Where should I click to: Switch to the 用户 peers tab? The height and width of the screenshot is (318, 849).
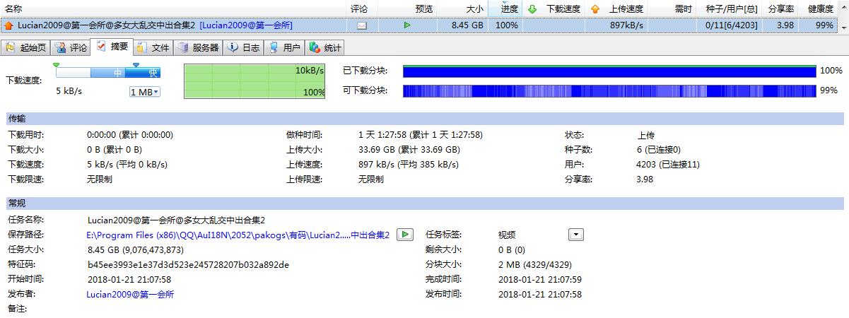(x=285, y=48)
